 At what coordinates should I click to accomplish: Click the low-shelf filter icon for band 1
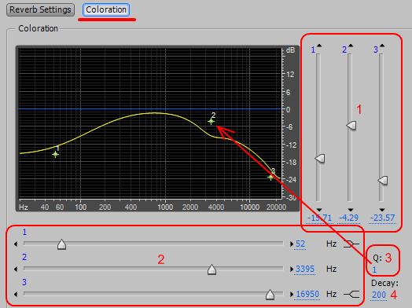tap(351, 244)
